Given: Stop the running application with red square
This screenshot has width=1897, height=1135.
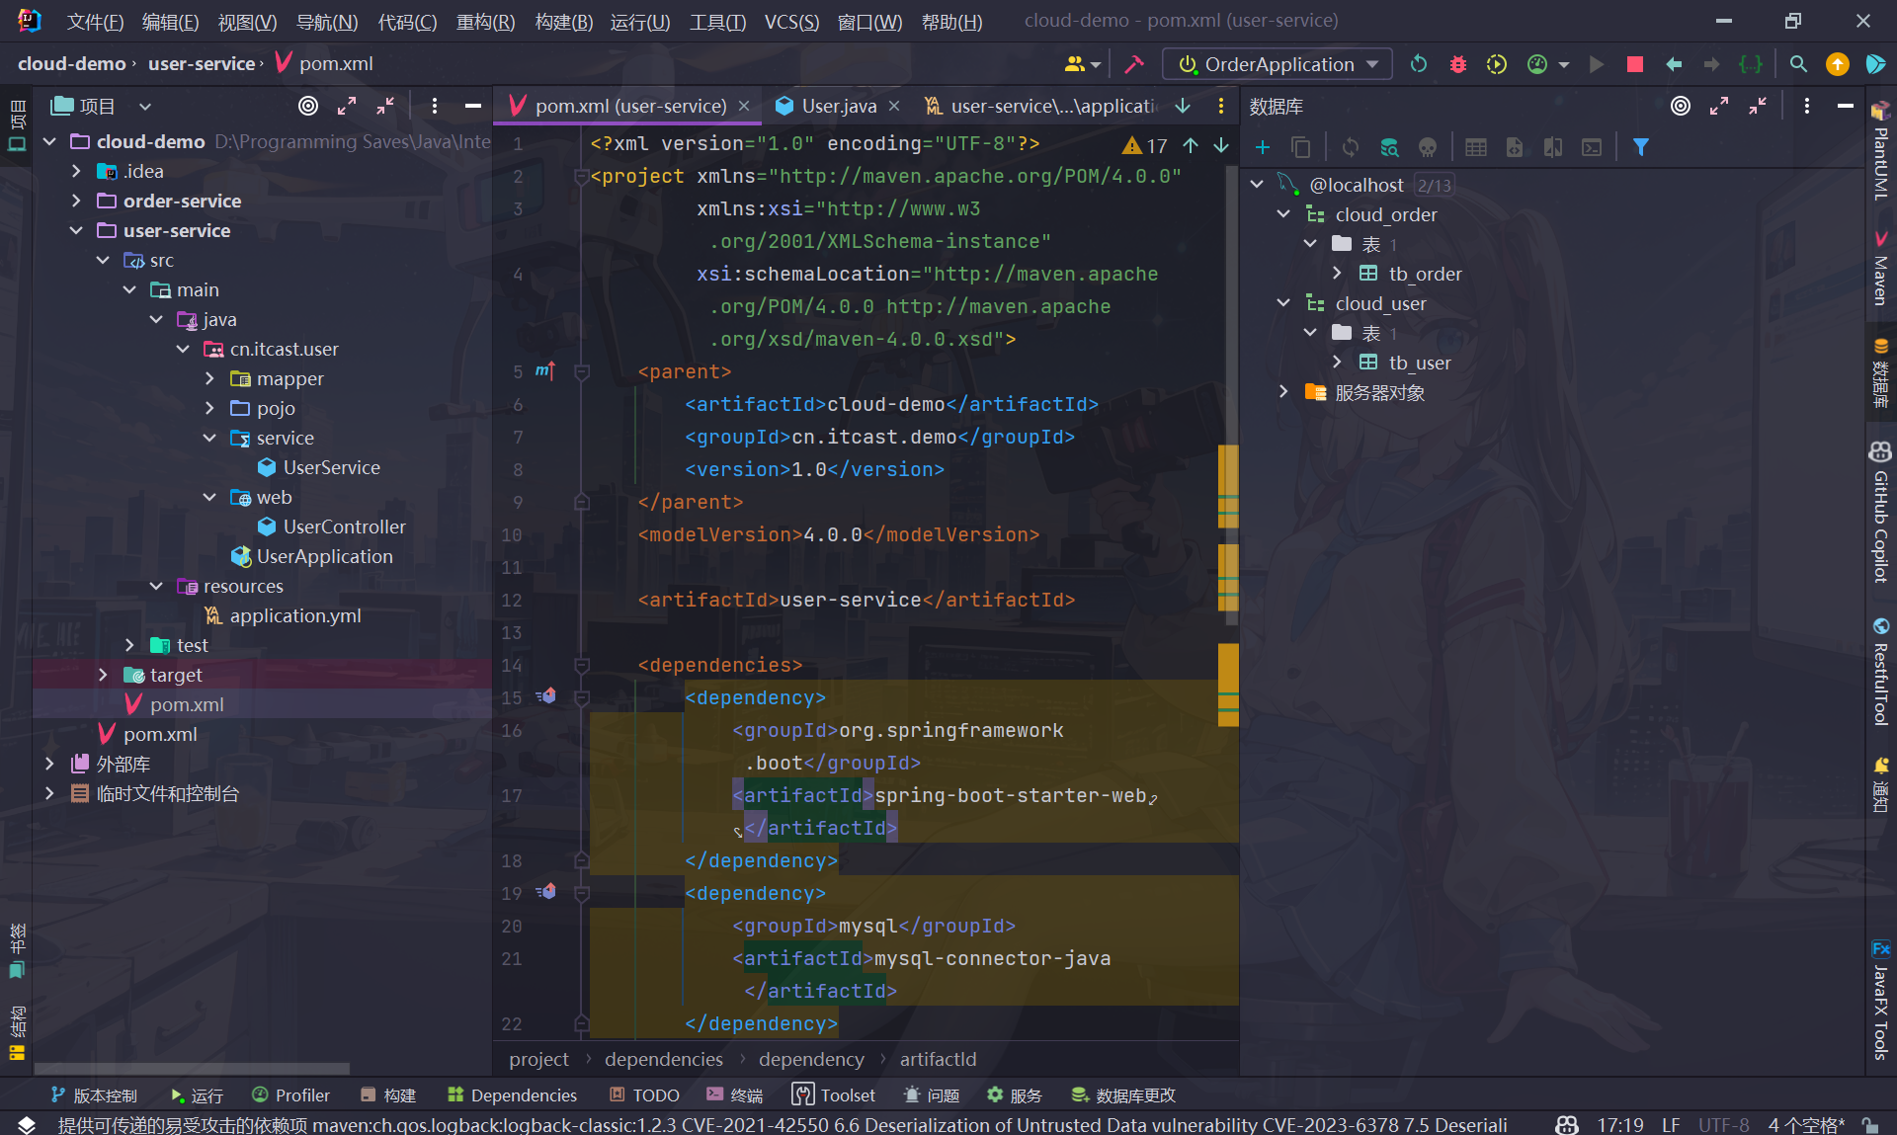Looking at the screenshot, I should [x=1634, y=64].
